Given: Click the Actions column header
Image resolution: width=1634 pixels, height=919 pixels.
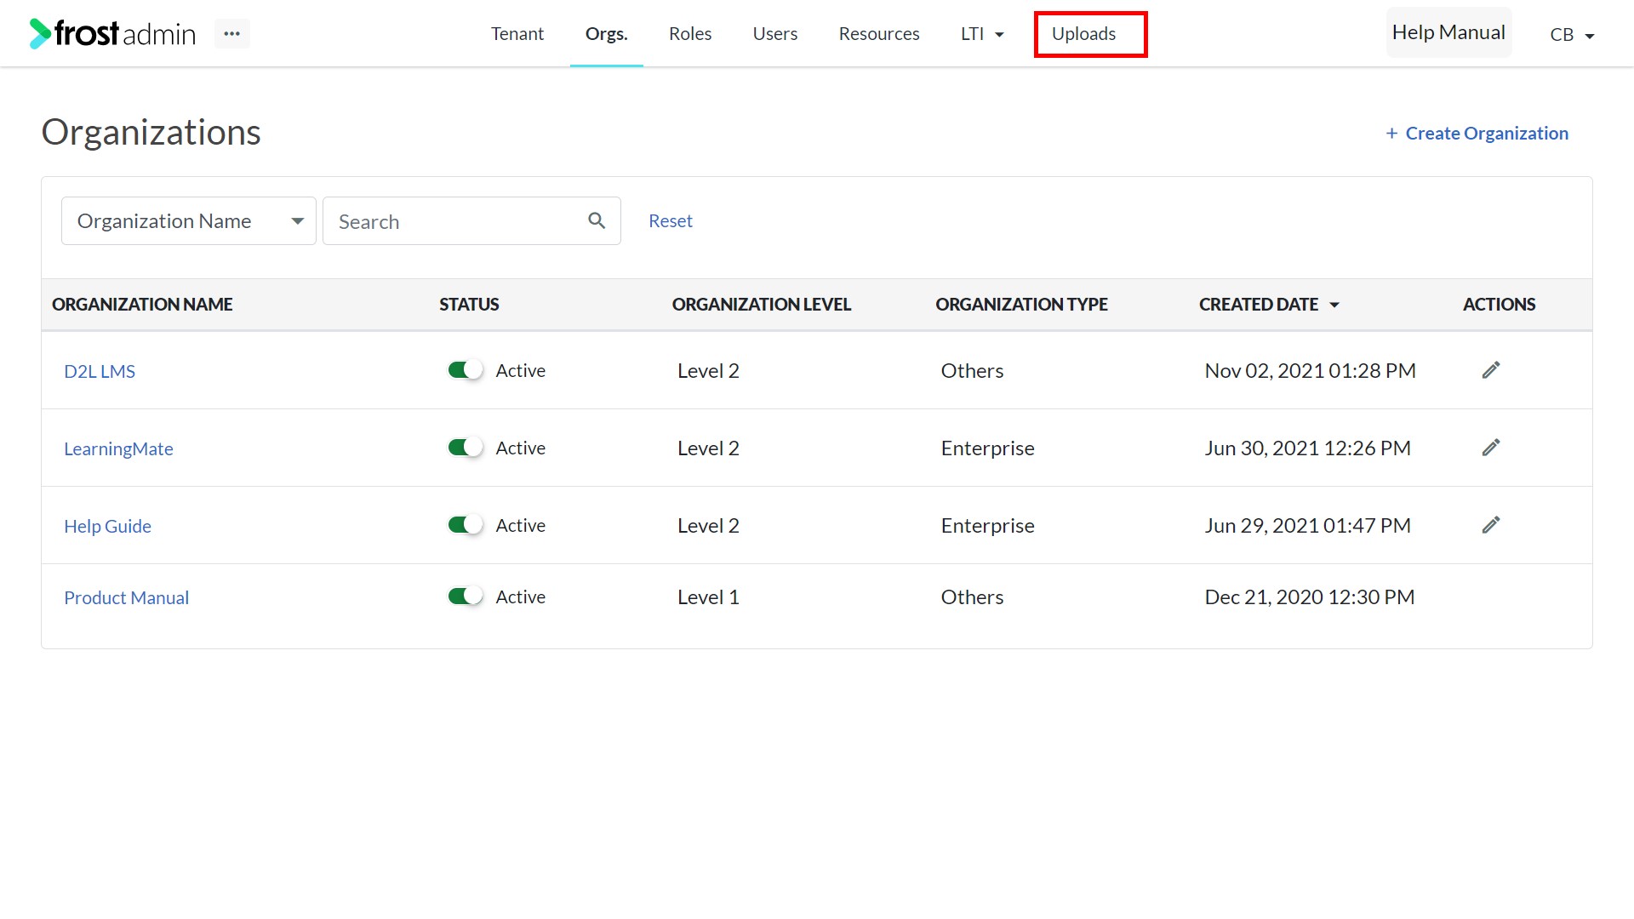Looking at the screenshot, I should 1499,305.
